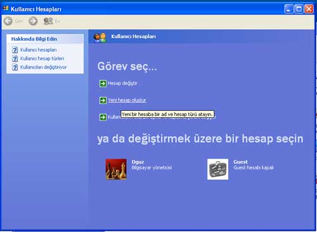Click the Ev home button label
The image size is (317, 232).
coord(58,21)
